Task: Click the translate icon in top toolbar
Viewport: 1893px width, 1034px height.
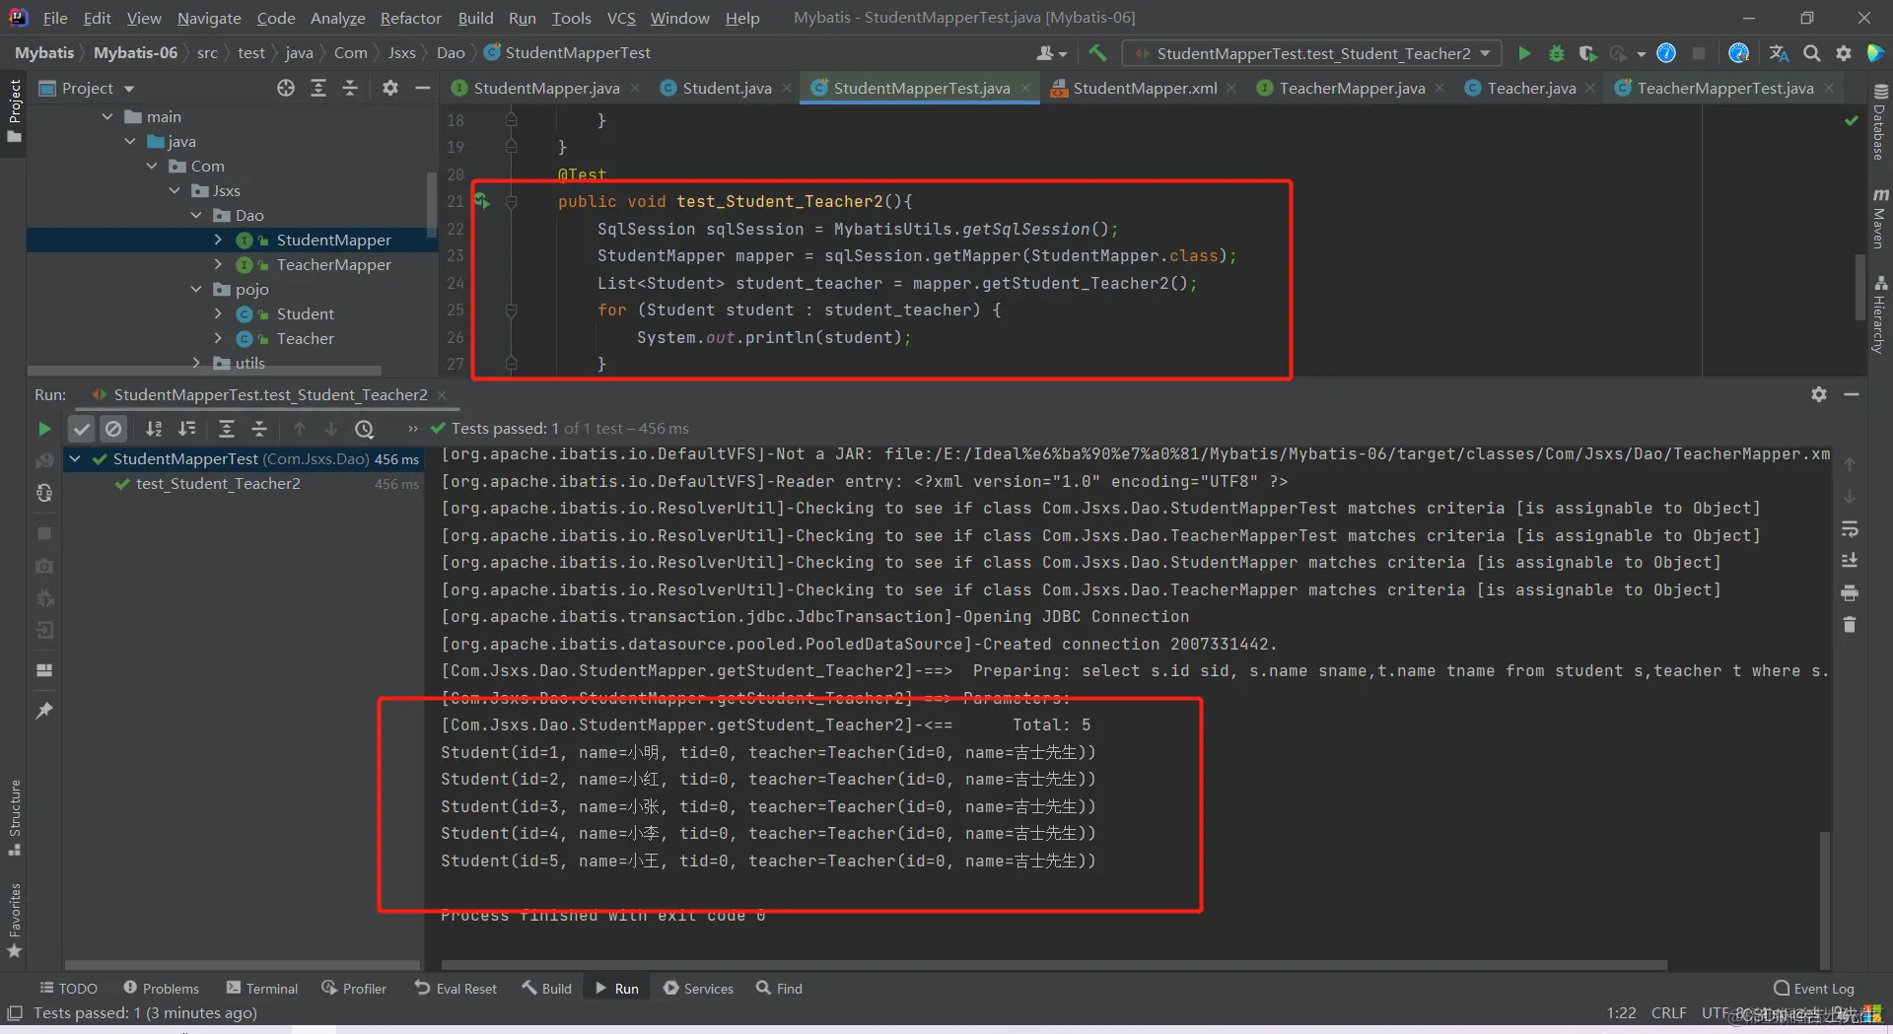Action: tap(1779, 53)
